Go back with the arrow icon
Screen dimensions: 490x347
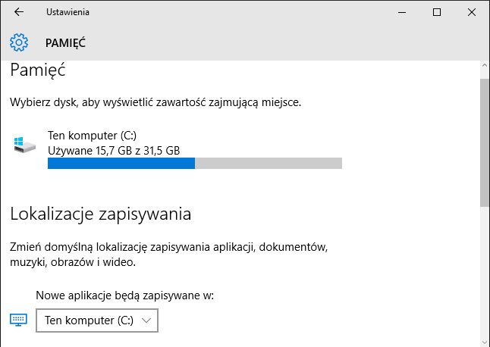click(x=19, y=12)
